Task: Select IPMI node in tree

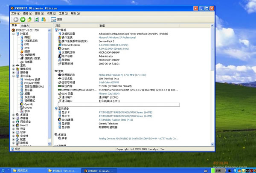Action: click(27, 48)
